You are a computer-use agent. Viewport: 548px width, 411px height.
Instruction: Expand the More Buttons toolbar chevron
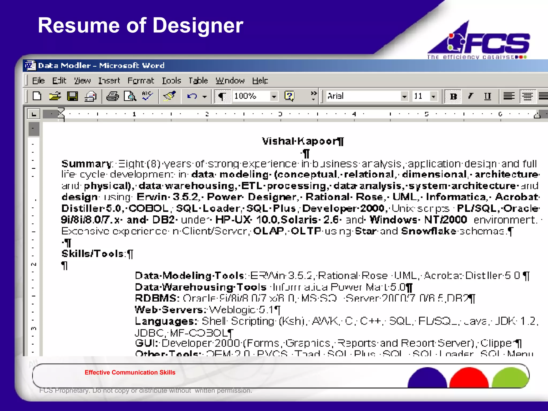[314, 96]
